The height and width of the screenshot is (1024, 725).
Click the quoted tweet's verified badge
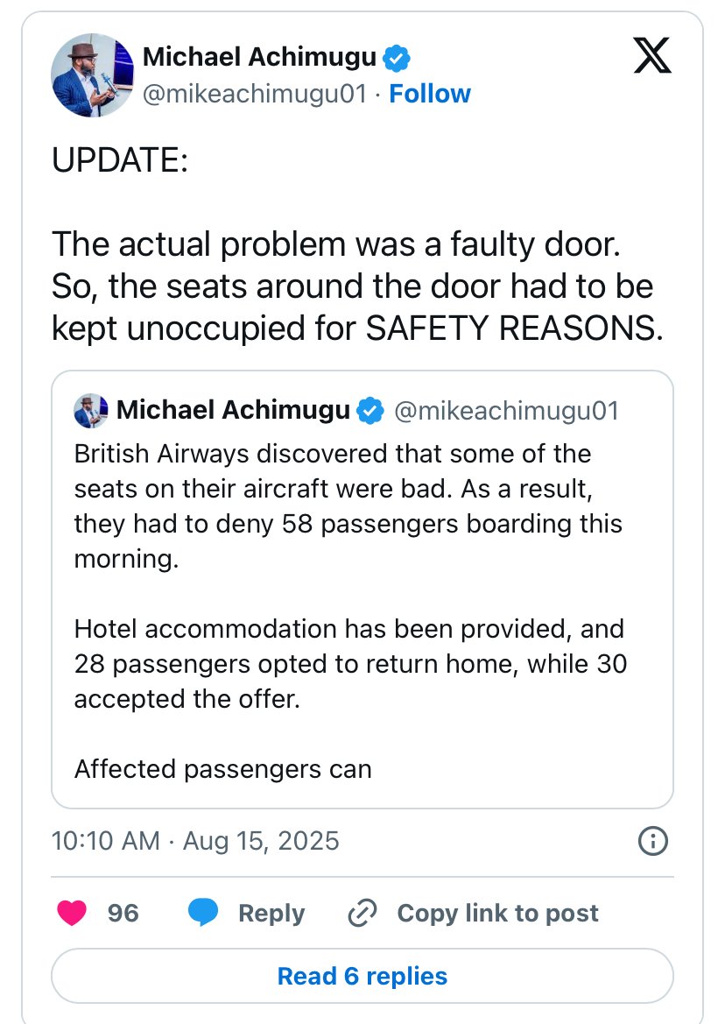pyautogui.click(x=371, y=410)
